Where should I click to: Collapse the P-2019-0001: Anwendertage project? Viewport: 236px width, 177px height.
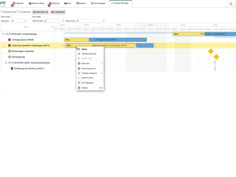(4, 34)
